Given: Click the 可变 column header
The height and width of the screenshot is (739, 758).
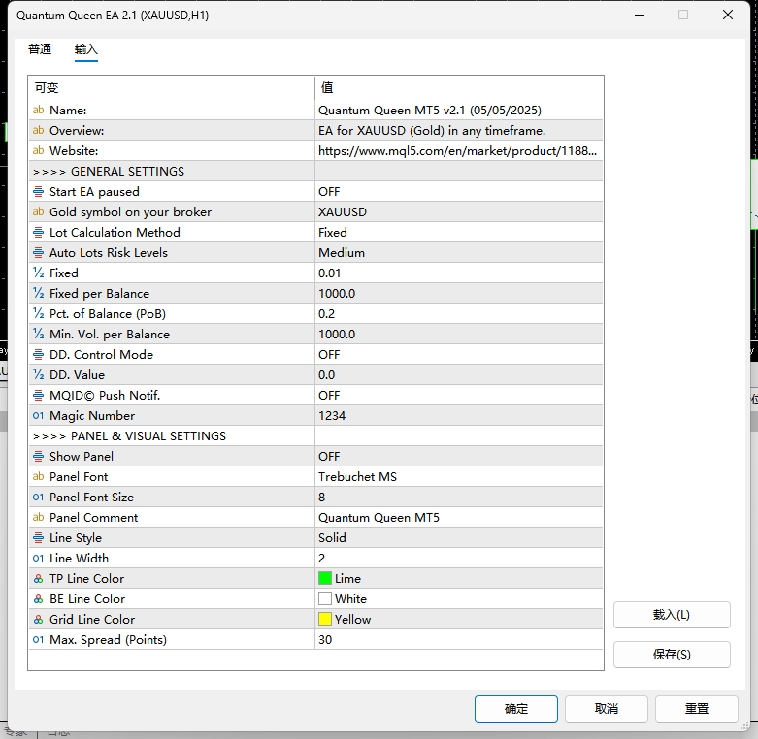Looking at the screenshot, I should (172, 88).
